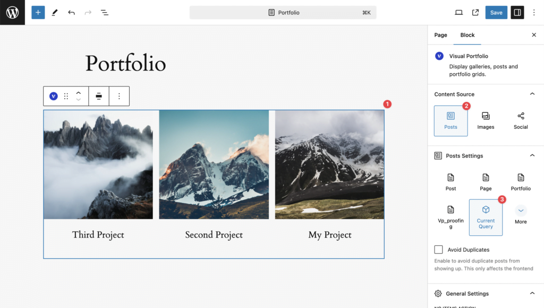Undo the last change
The image size is (544, 308).
[x=72, y=13]
